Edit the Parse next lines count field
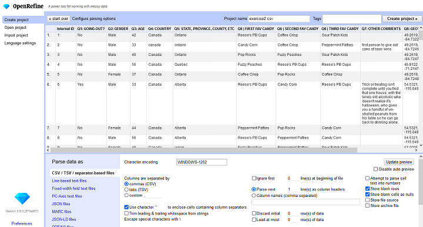Viewport: 423px width, 227px height. 293,189
